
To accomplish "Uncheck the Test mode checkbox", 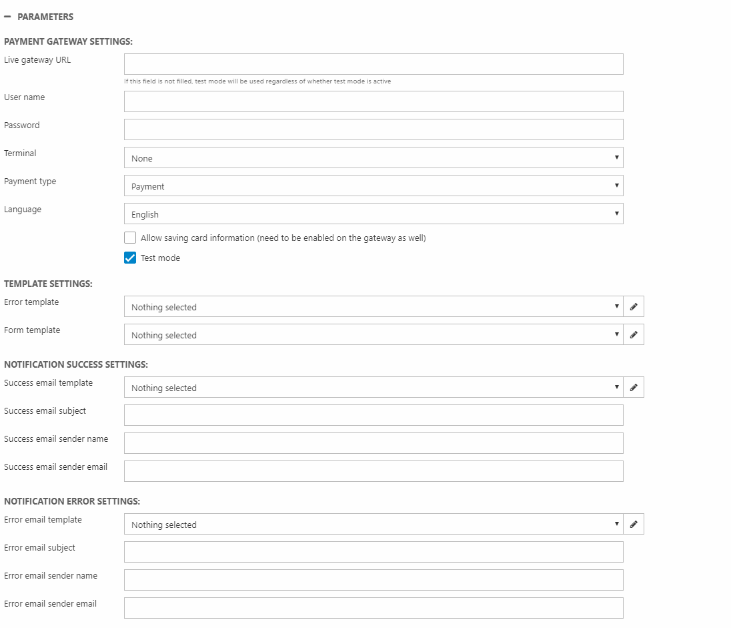I will (x=130, y=258).
